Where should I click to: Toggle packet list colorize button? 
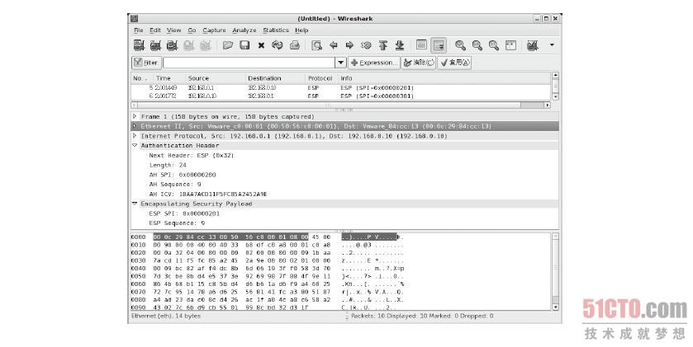421,45
